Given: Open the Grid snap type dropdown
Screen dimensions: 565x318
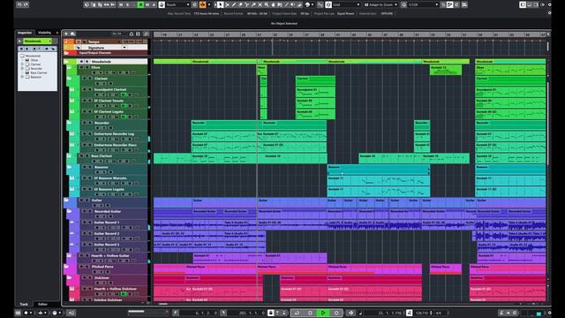Looking at the screenshot, I should pos(346,4).
